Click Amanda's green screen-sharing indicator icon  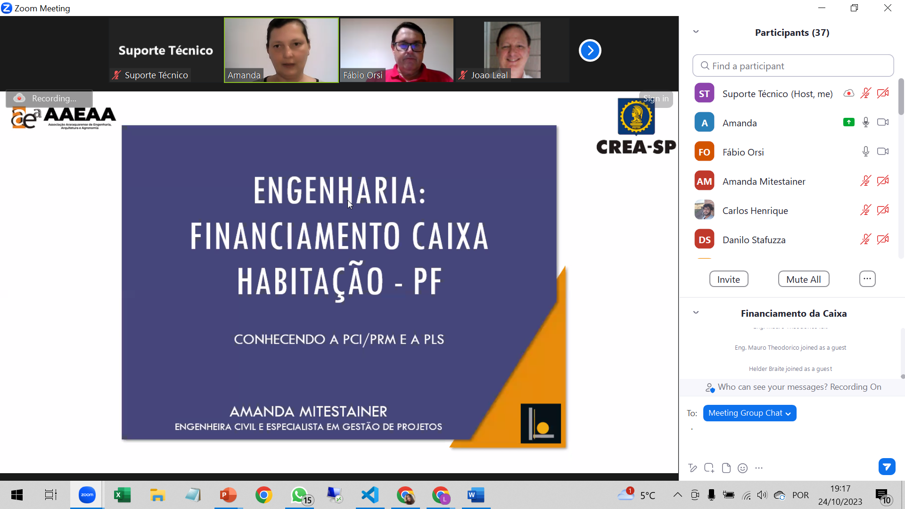[848, 123]
